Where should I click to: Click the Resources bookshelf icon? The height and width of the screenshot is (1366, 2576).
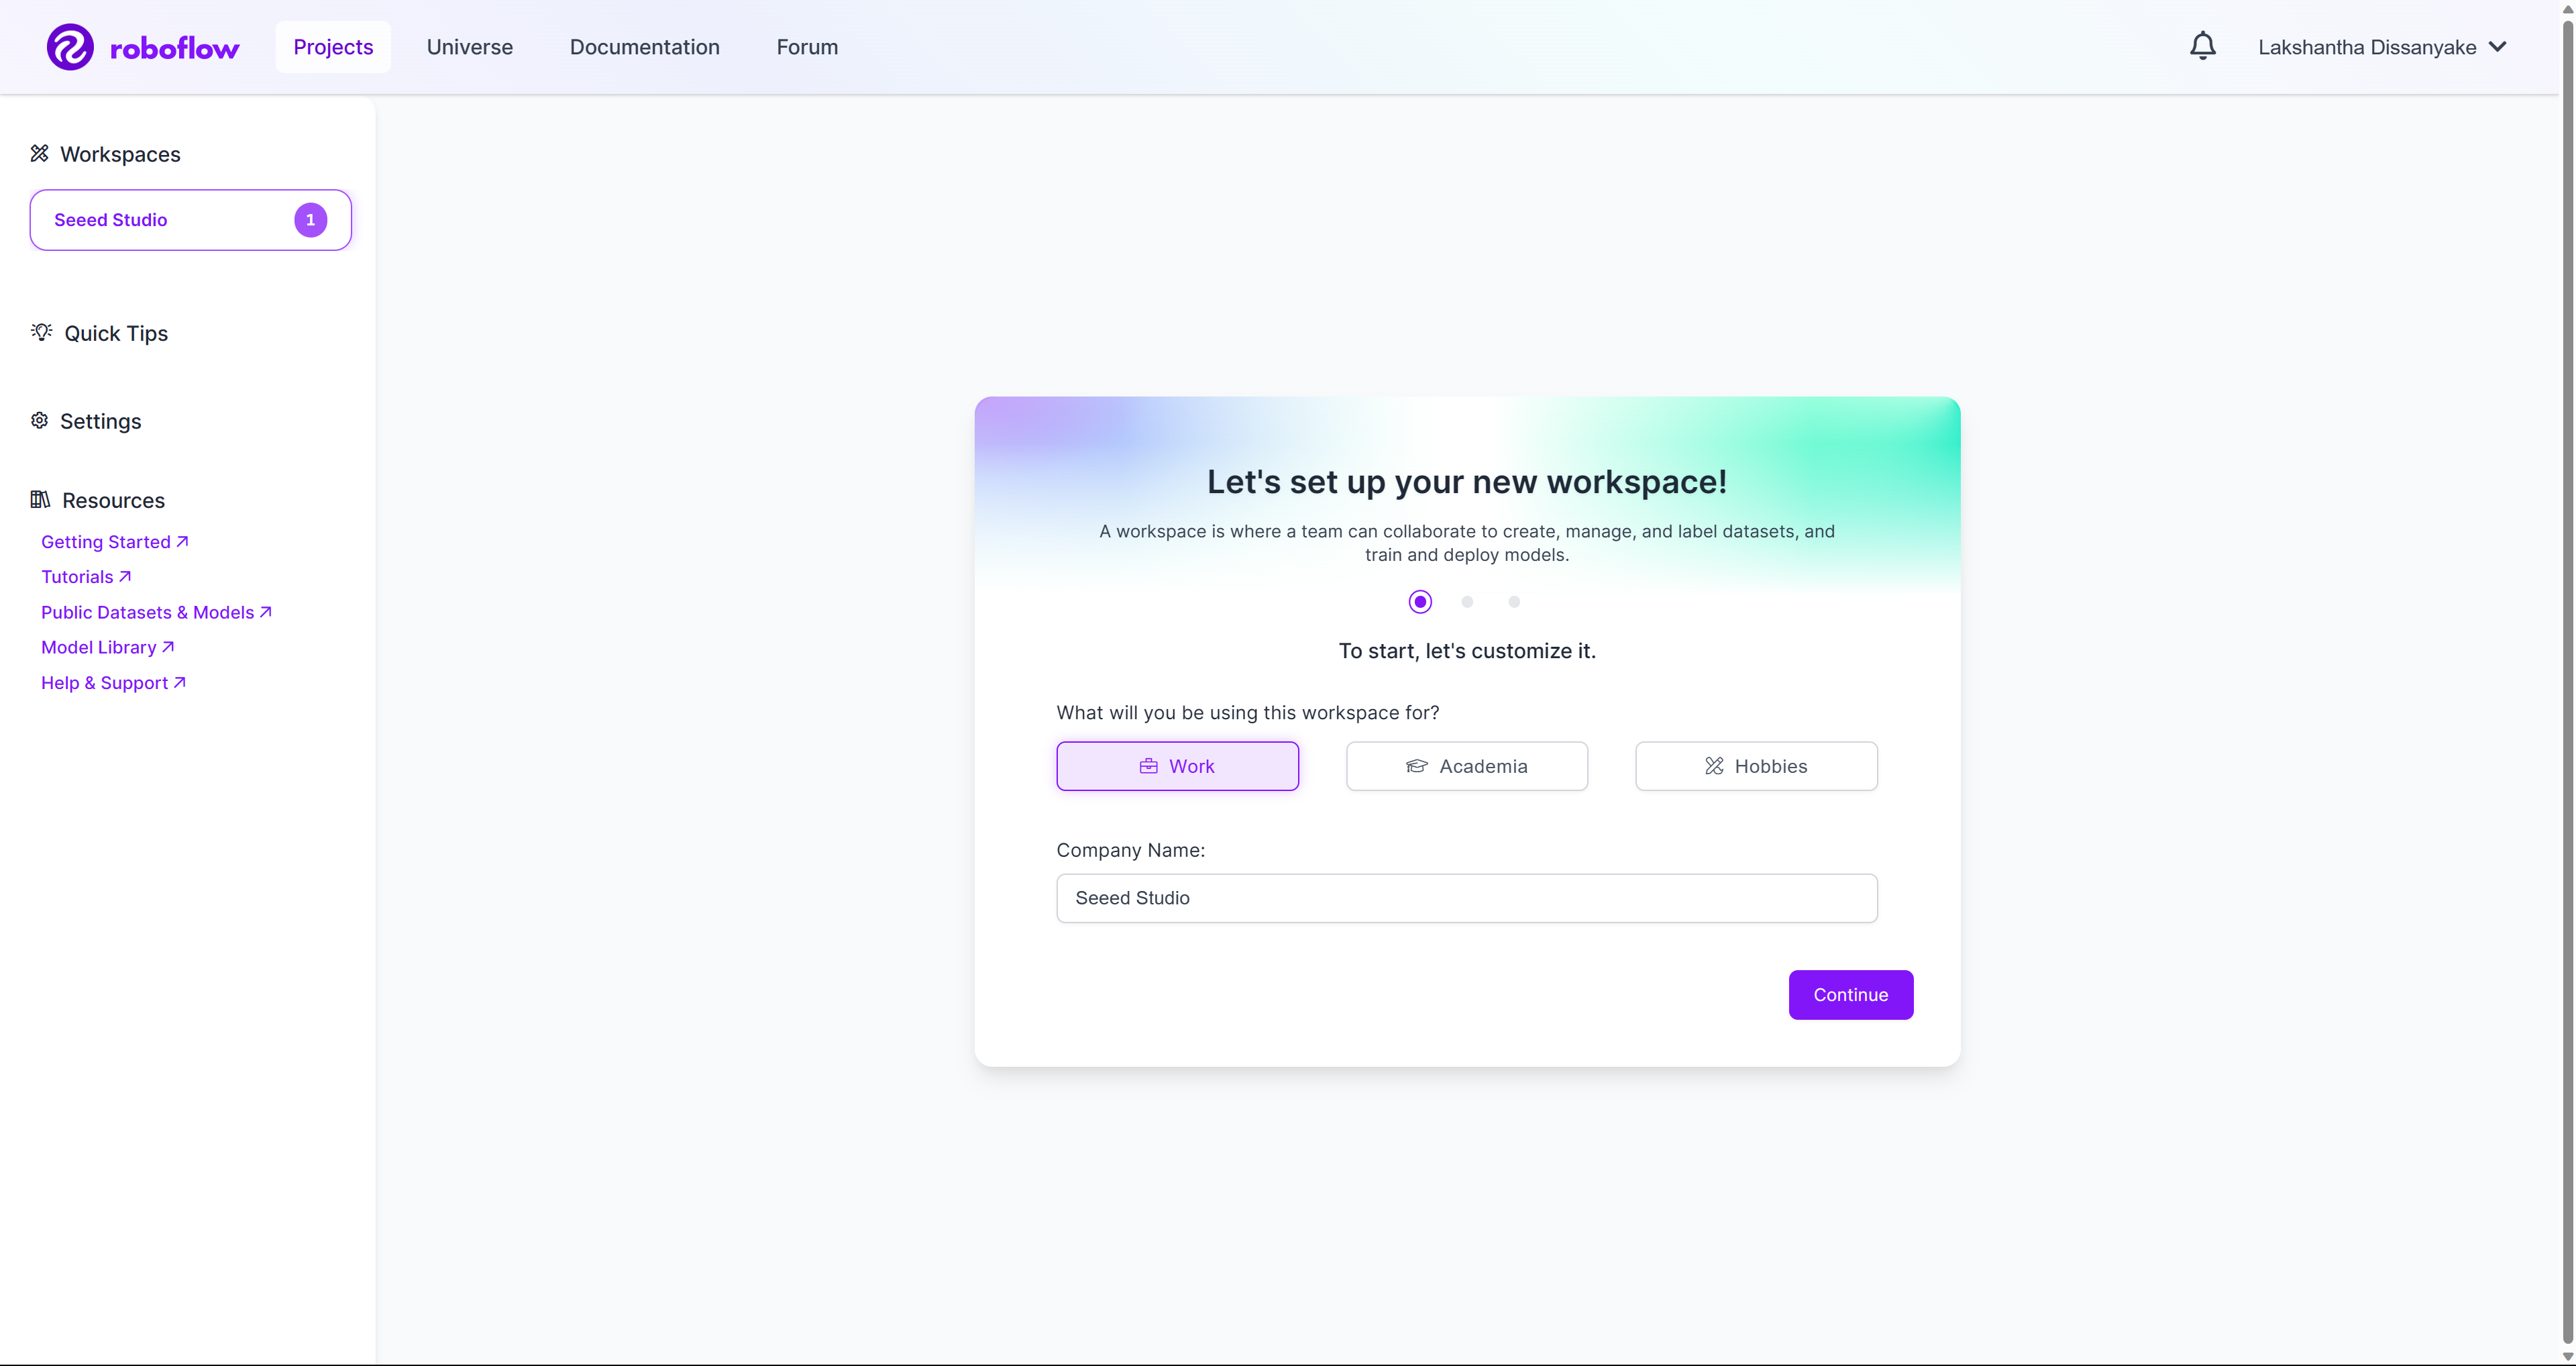[x=39, y=499]
